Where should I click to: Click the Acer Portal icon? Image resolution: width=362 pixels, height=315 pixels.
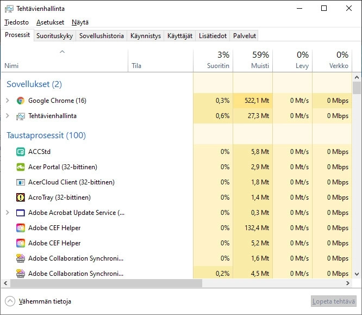(21, 167)
